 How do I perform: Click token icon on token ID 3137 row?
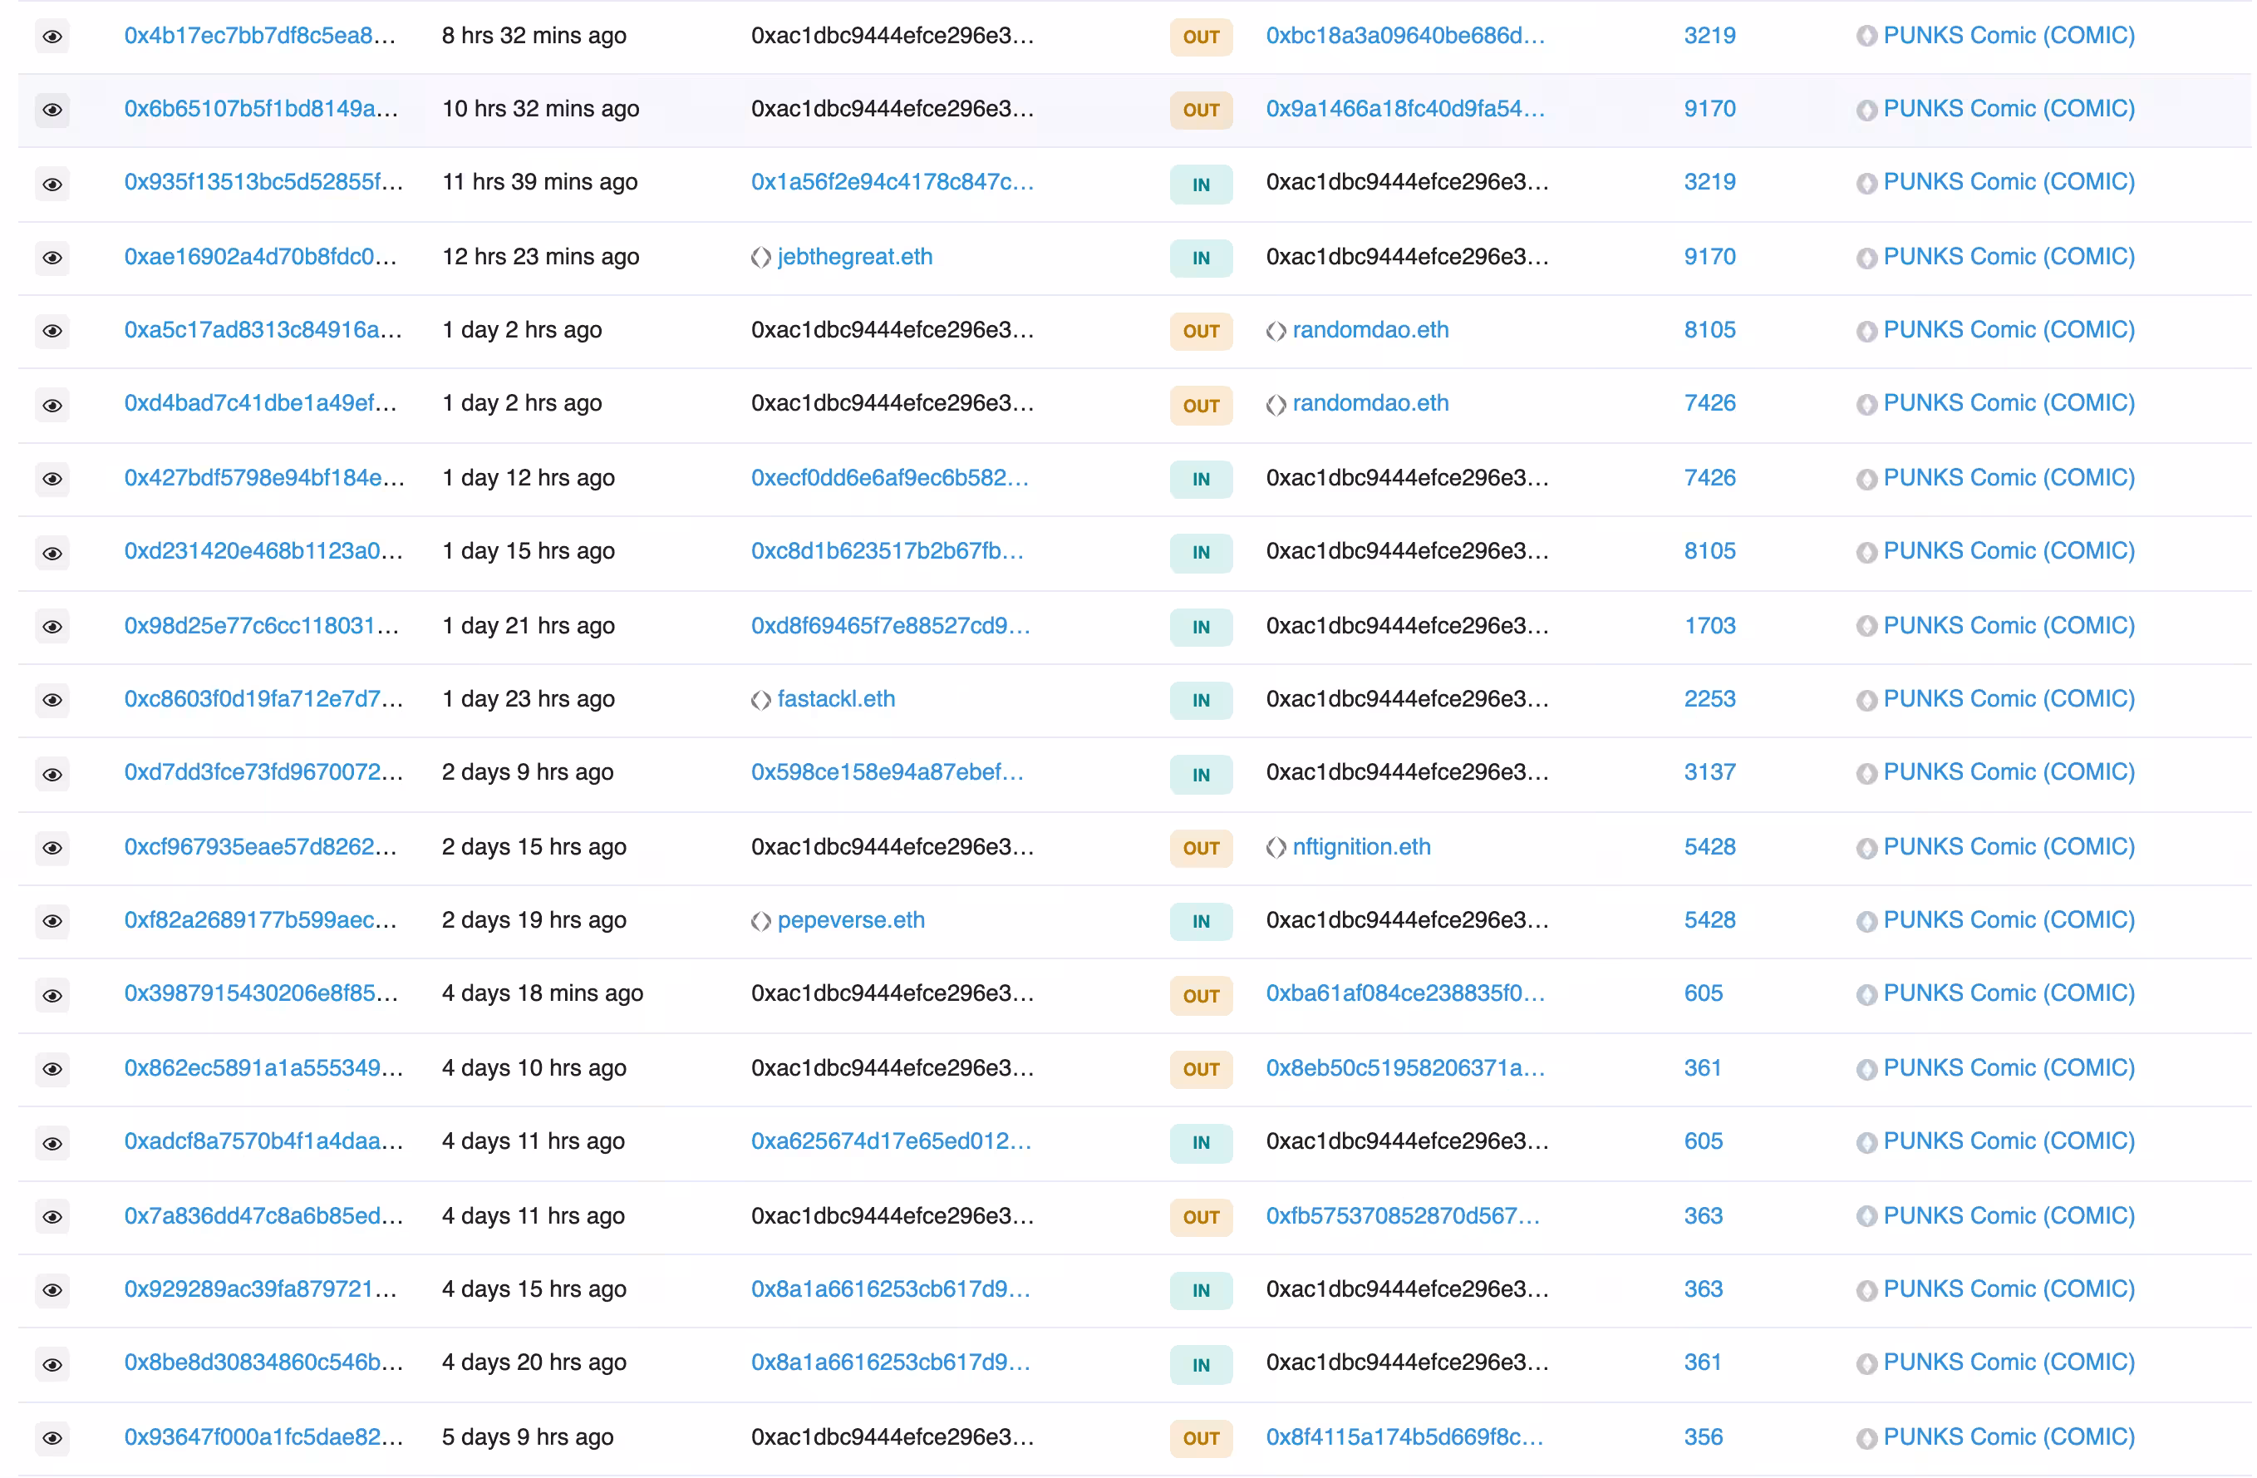click(1866, 774)
